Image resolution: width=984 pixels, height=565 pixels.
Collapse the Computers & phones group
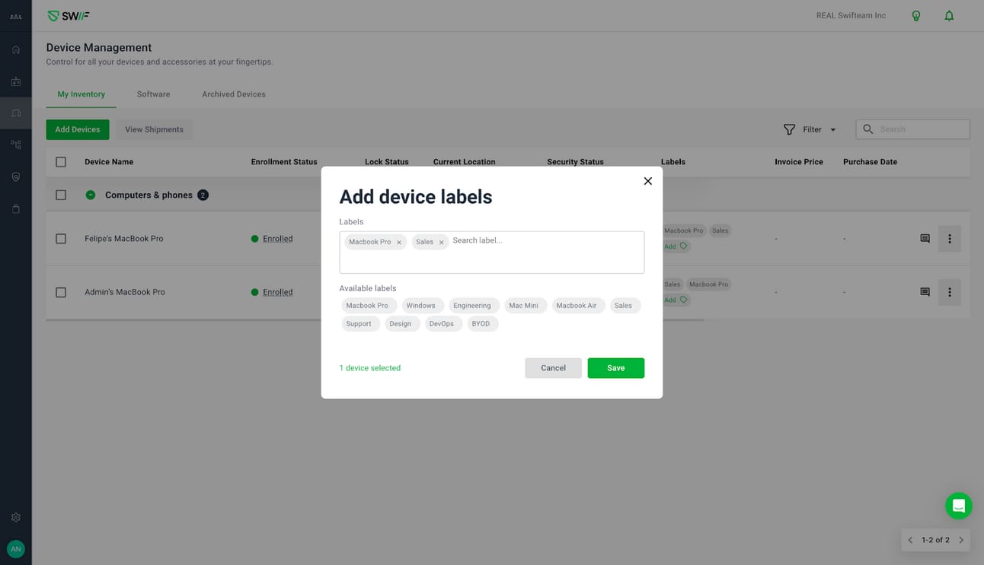coord(91,195)
